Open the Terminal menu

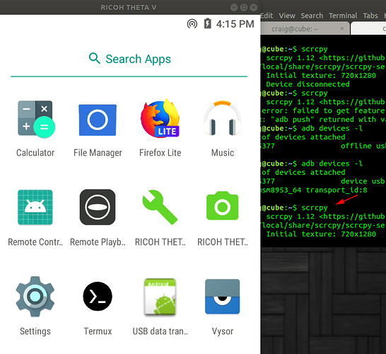click(343, 16)
